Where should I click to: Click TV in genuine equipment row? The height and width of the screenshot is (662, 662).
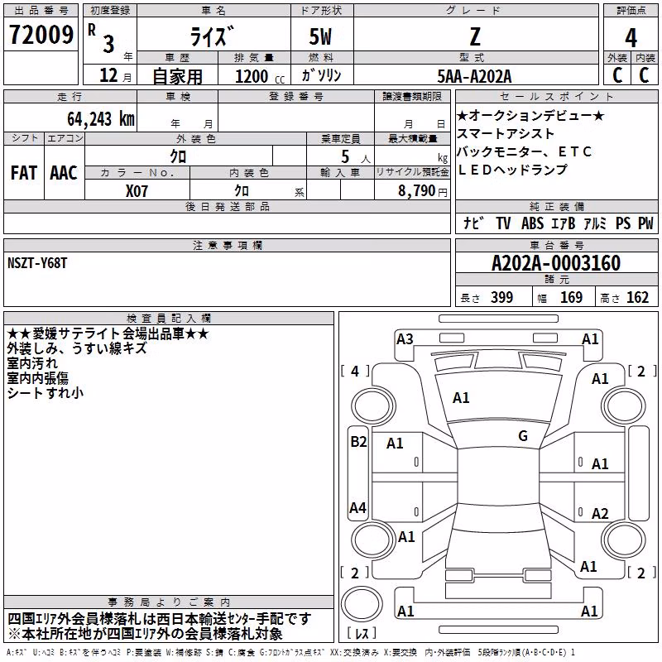tap(503, 223)
